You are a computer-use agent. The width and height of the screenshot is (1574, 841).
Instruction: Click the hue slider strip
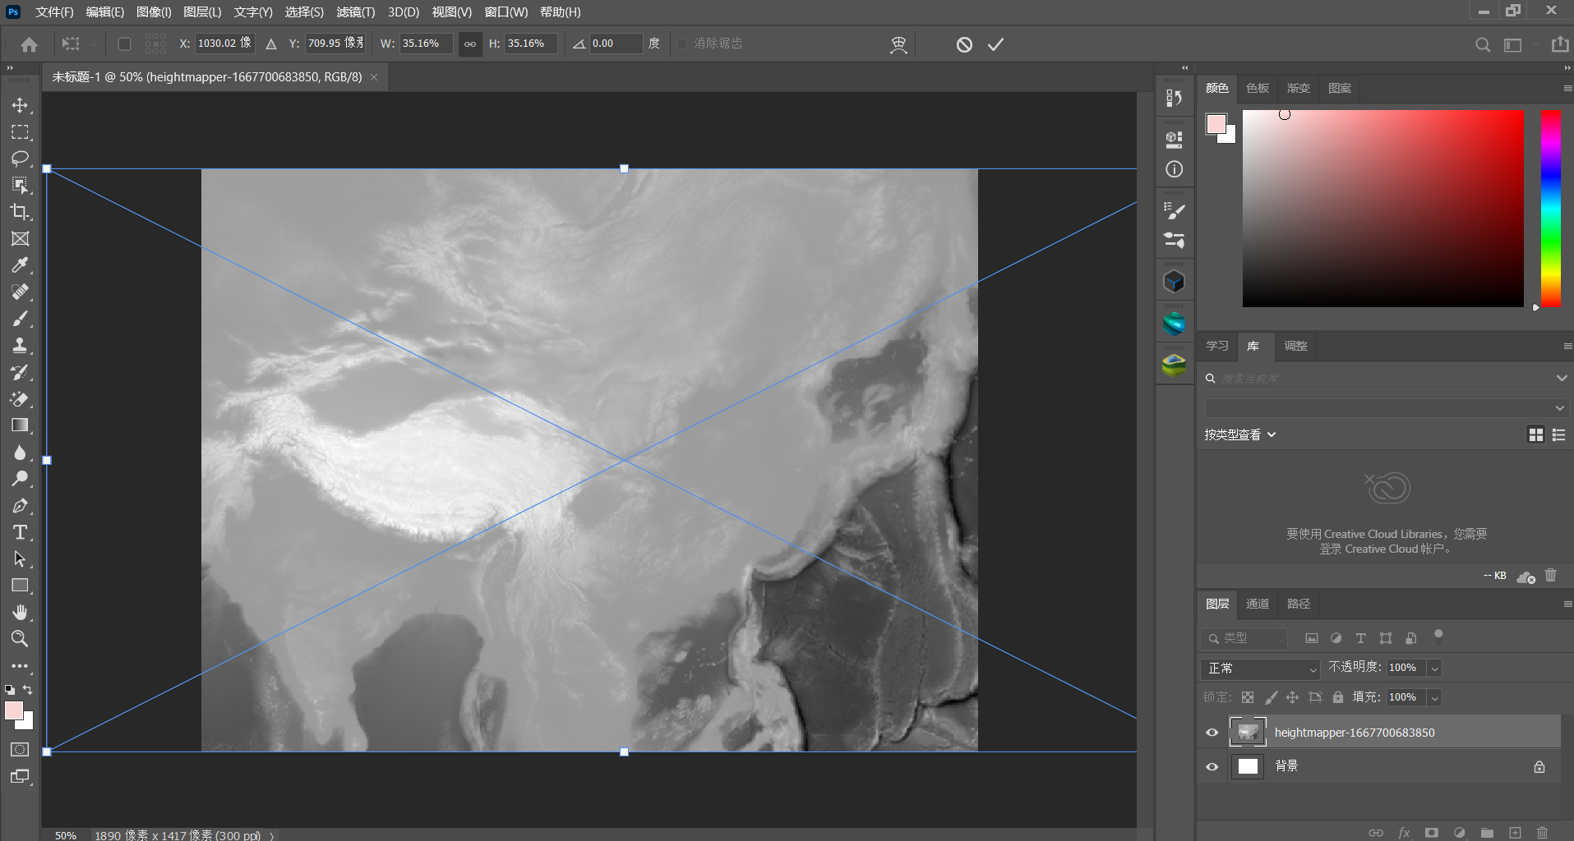click(1551, 209)
